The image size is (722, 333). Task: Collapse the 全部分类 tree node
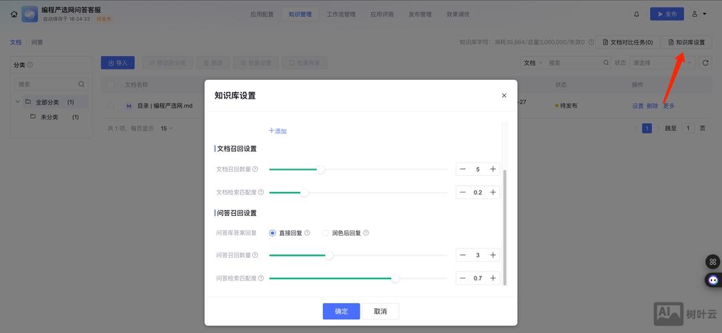pos(17,102)
